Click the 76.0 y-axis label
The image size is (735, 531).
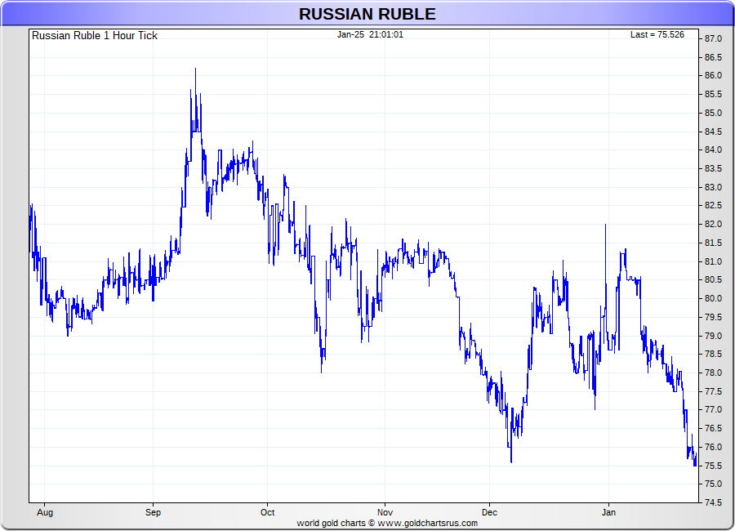(x=714, y=447)
